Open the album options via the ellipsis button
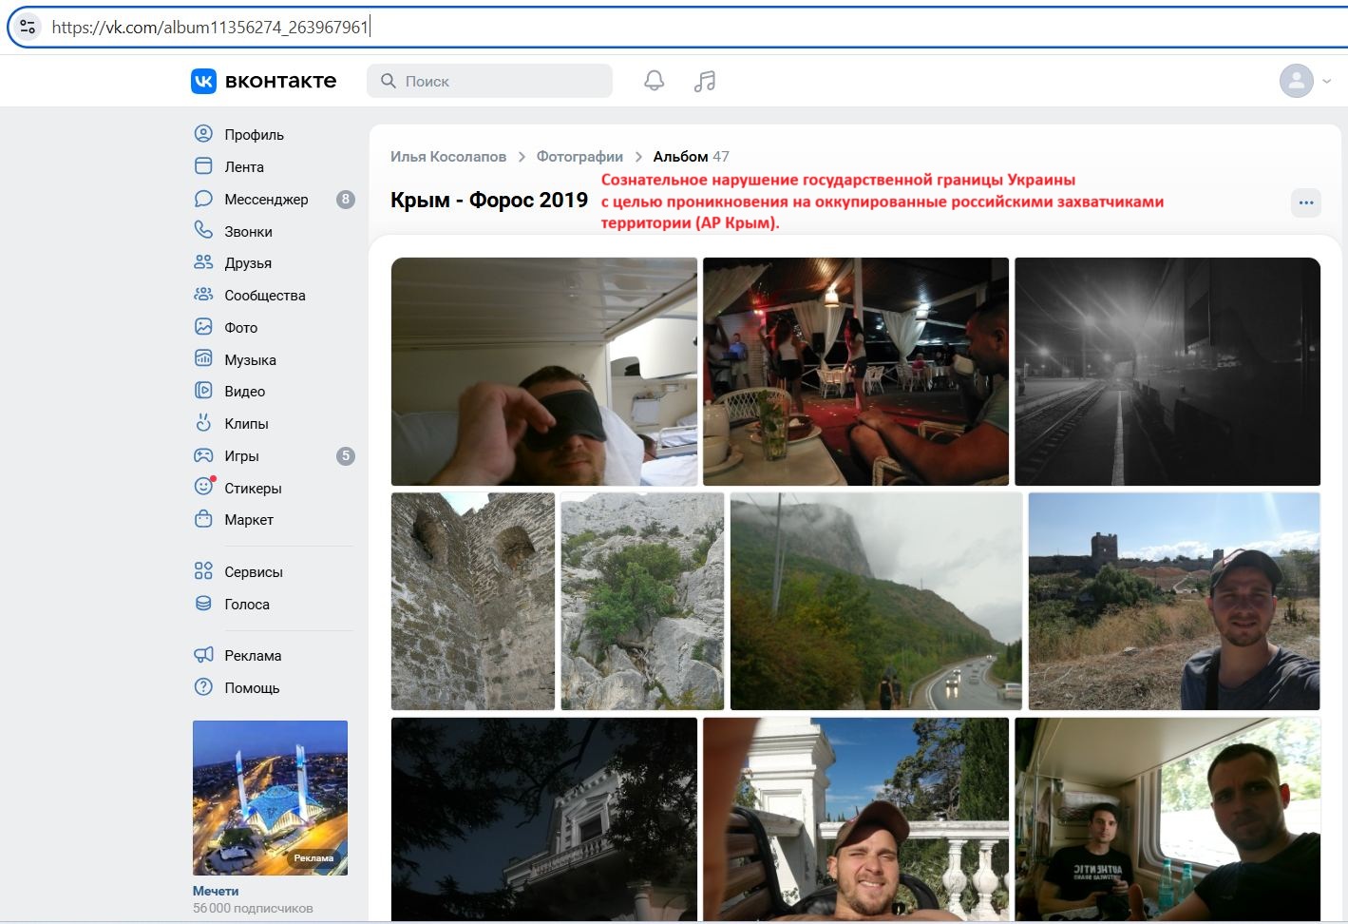1348x924 pixels. pyautogui.click(x=1306, y=202)
